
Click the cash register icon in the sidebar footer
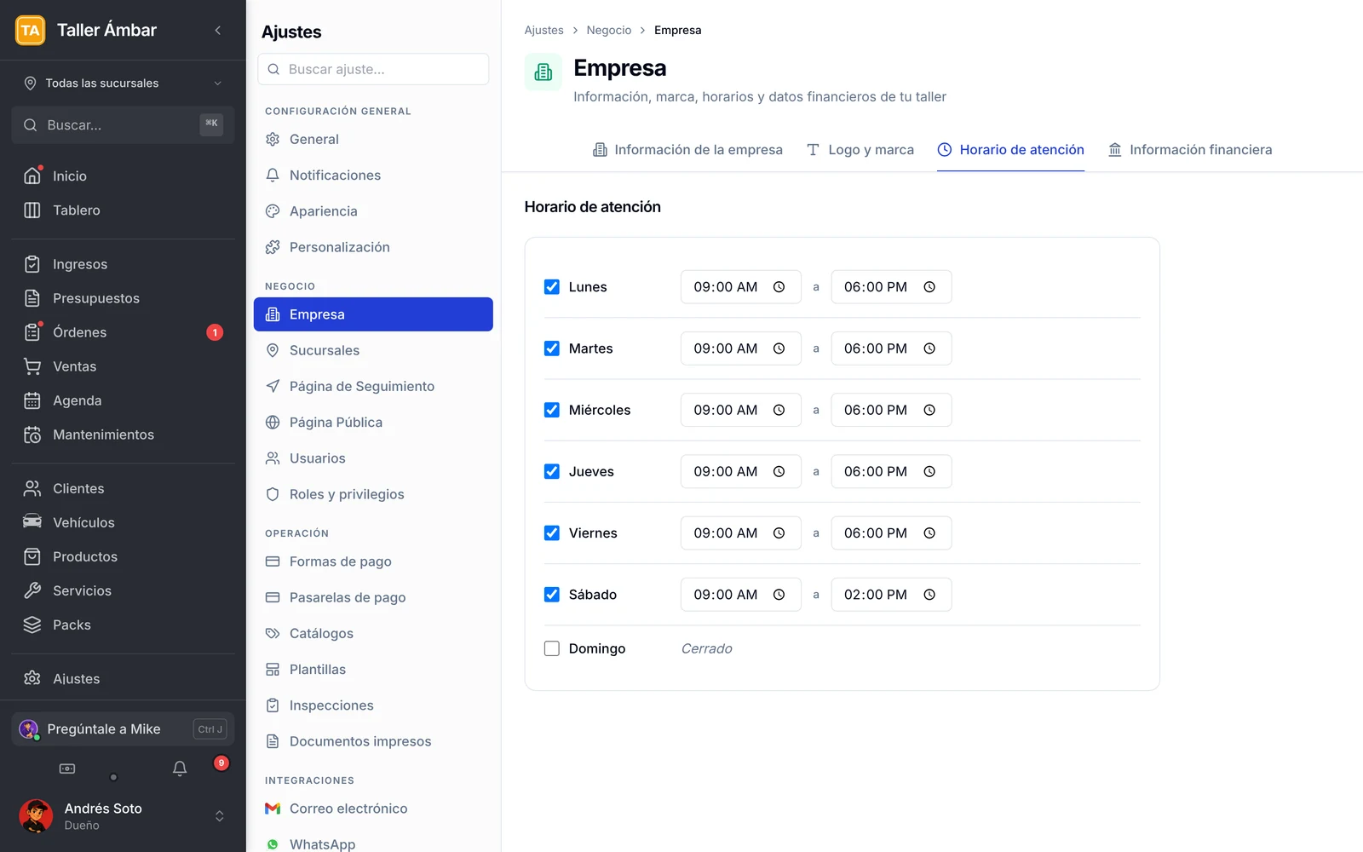(x=67, y=769)
